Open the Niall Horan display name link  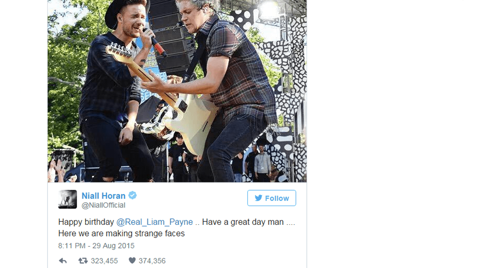[x=104, y=196]
